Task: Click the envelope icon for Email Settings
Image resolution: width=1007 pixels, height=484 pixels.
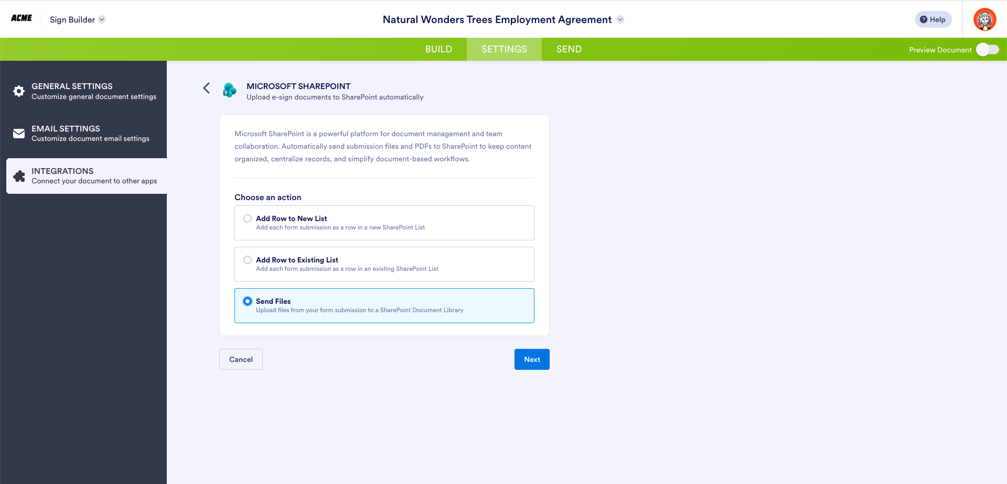Action: point(18,133)
